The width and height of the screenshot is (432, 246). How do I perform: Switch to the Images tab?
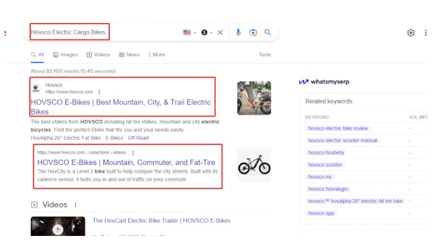pos(66,55)
